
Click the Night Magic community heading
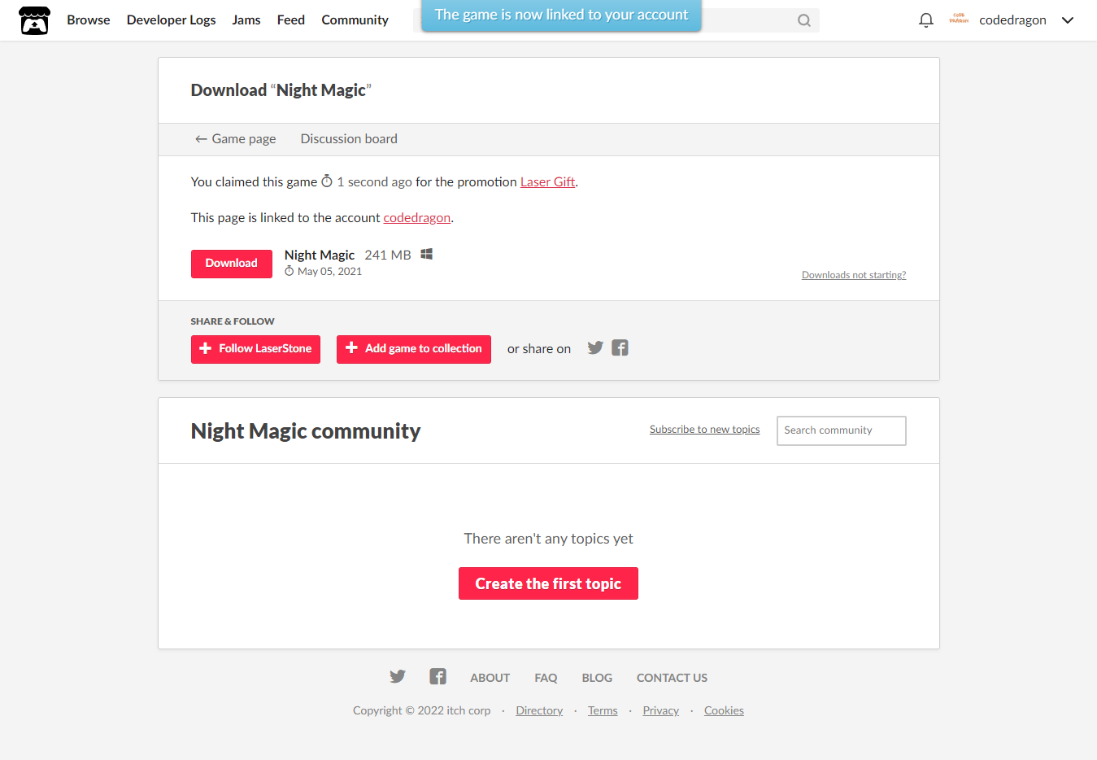point(306,431)
